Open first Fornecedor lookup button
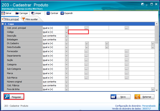 click(x=86, y=51)
